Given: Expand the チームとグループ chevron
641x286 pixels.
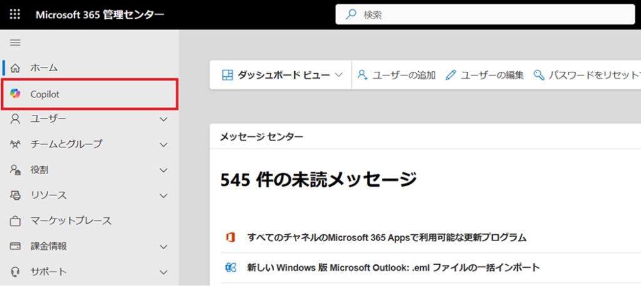Looking at the screenshot, I should point(163,145).
